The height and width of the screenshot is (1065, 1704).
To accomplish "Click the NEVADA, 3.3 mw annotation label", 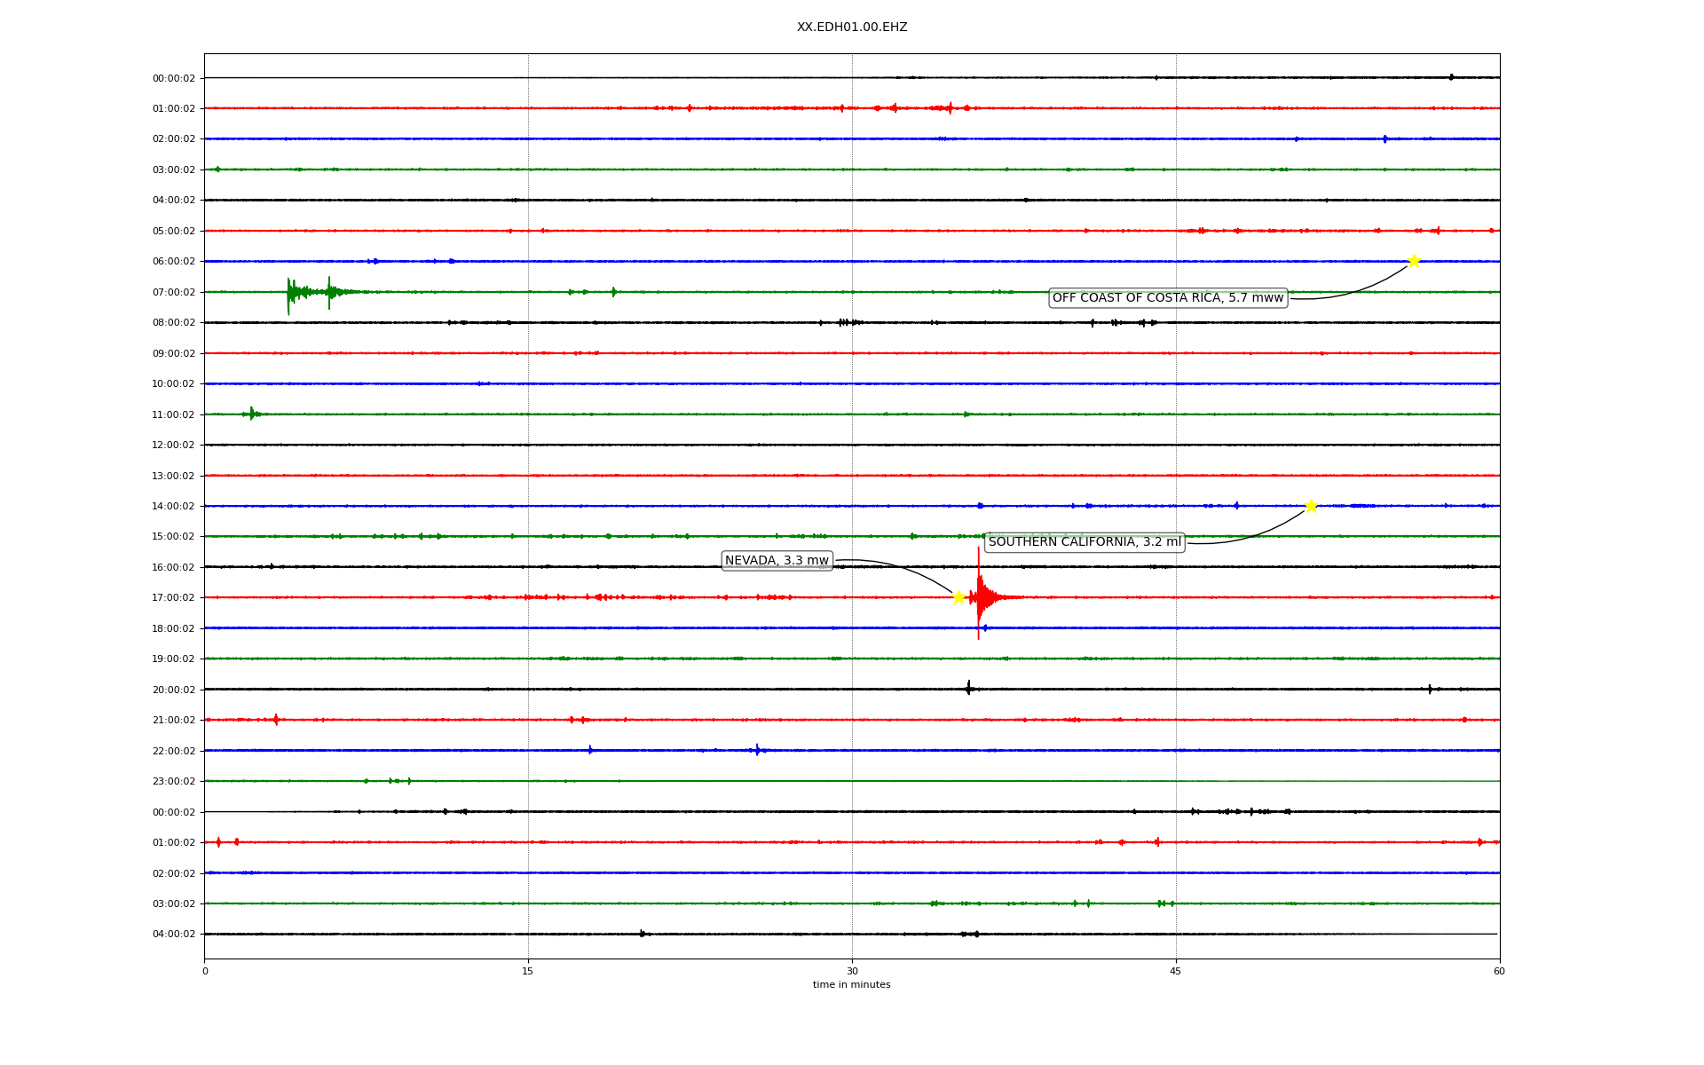I will [x=777, y=560].
